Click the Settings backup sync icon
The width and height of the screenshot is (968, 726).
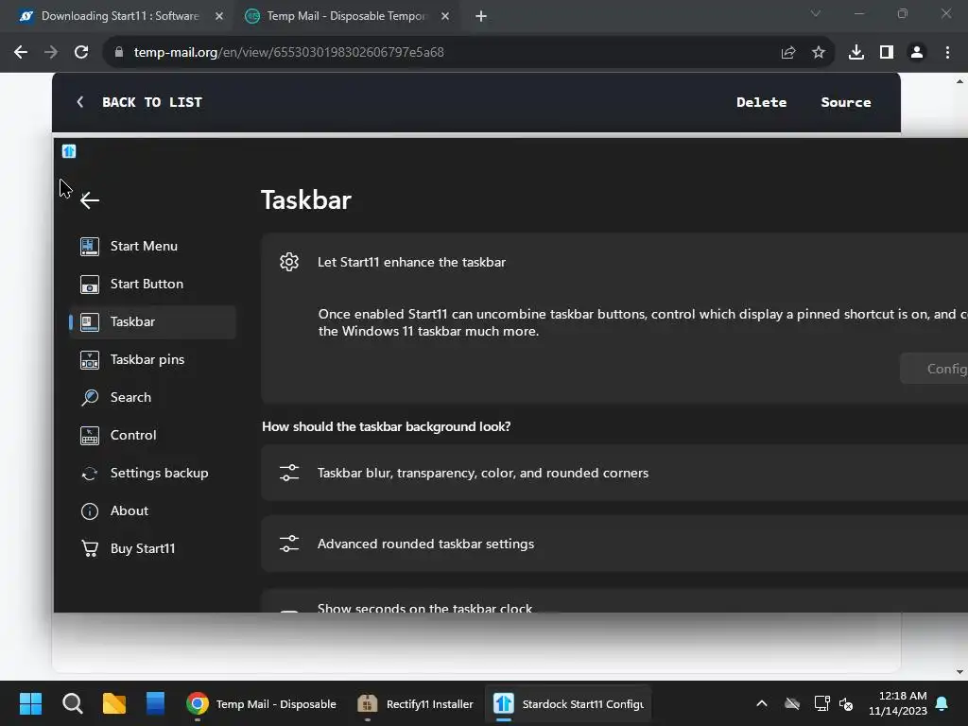[90, 474]
